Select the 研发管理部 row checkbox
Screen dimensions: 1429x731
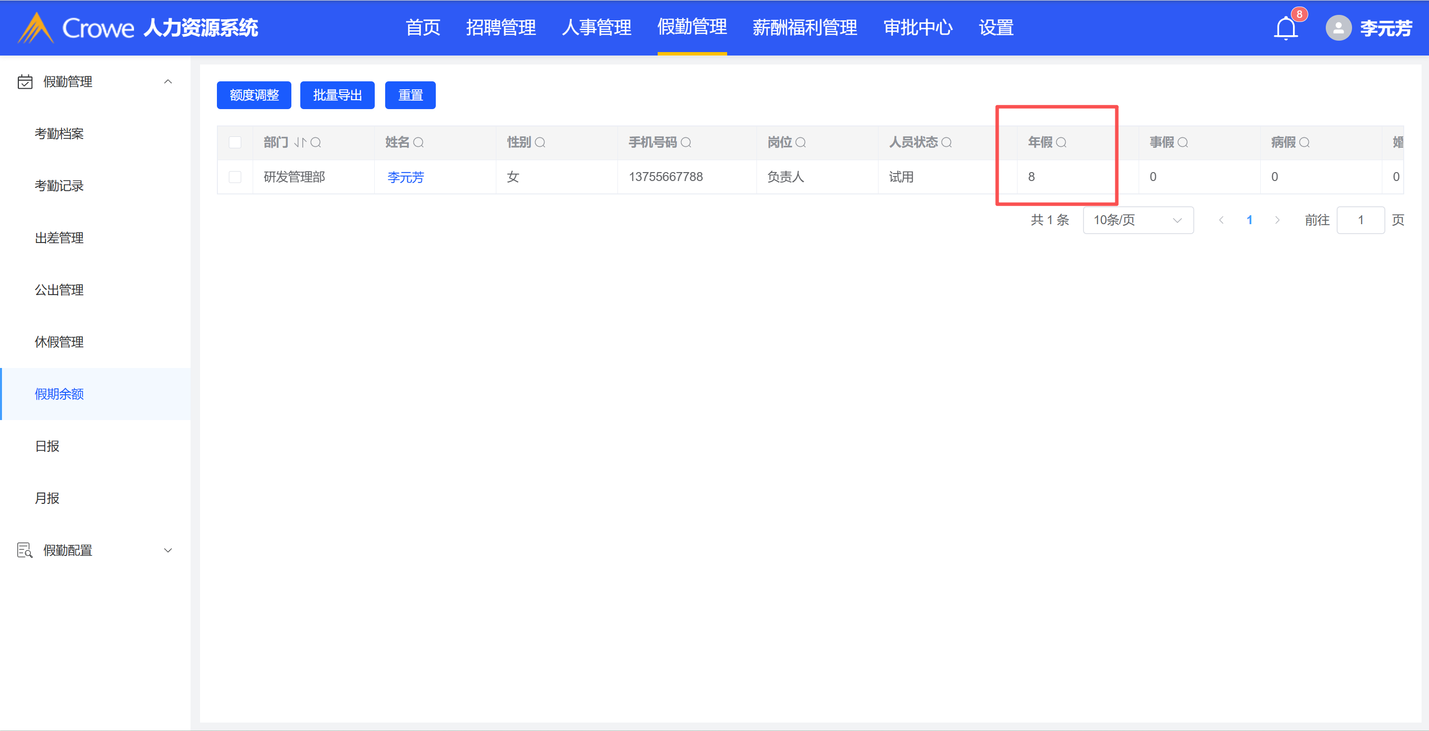point(235,177)
